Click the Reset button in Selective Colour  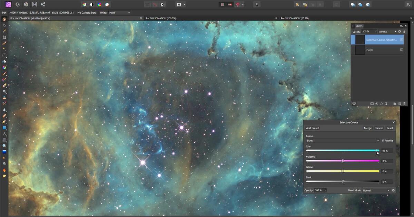click(x=390, y=128)
